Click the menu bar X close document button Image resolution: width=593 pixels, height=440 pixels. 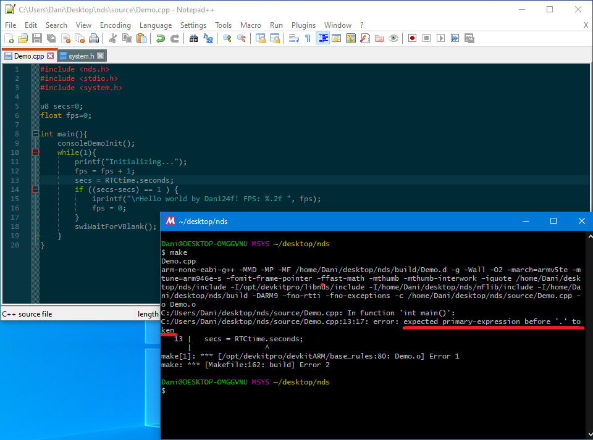[586, 25]
